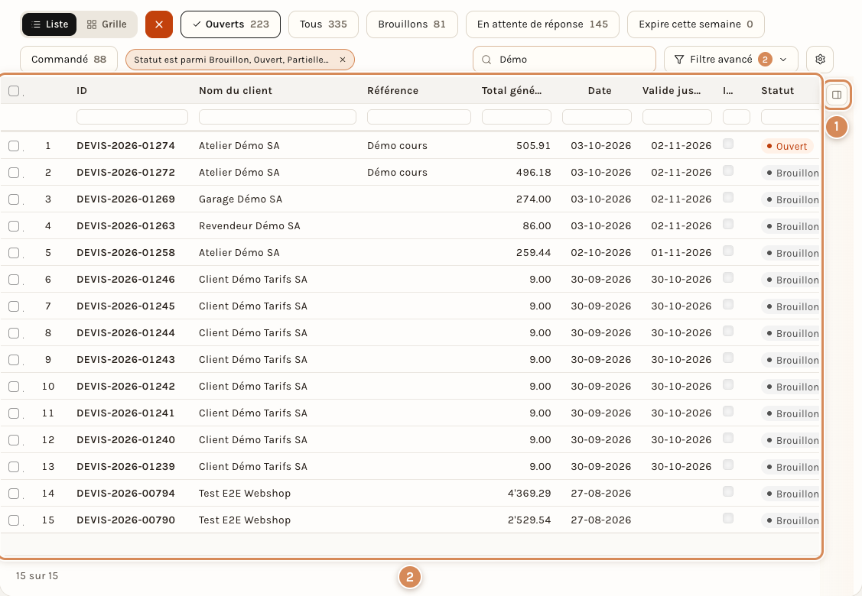Click the ID column filter input

pyautogui.click(x=132, y=117)
